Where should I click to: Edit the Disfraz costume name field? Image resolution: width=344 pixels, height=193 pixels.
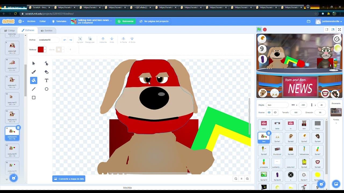[48, 40]
